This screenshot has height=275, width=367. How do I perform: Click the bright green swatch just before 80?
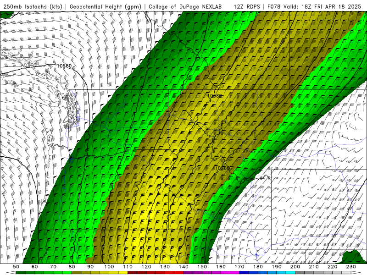click(x=67, y=273)
